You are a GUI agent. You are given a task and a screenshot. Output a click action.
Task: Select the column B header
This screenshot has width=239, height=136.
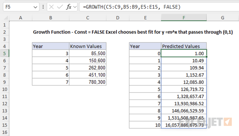coord(51,18)
